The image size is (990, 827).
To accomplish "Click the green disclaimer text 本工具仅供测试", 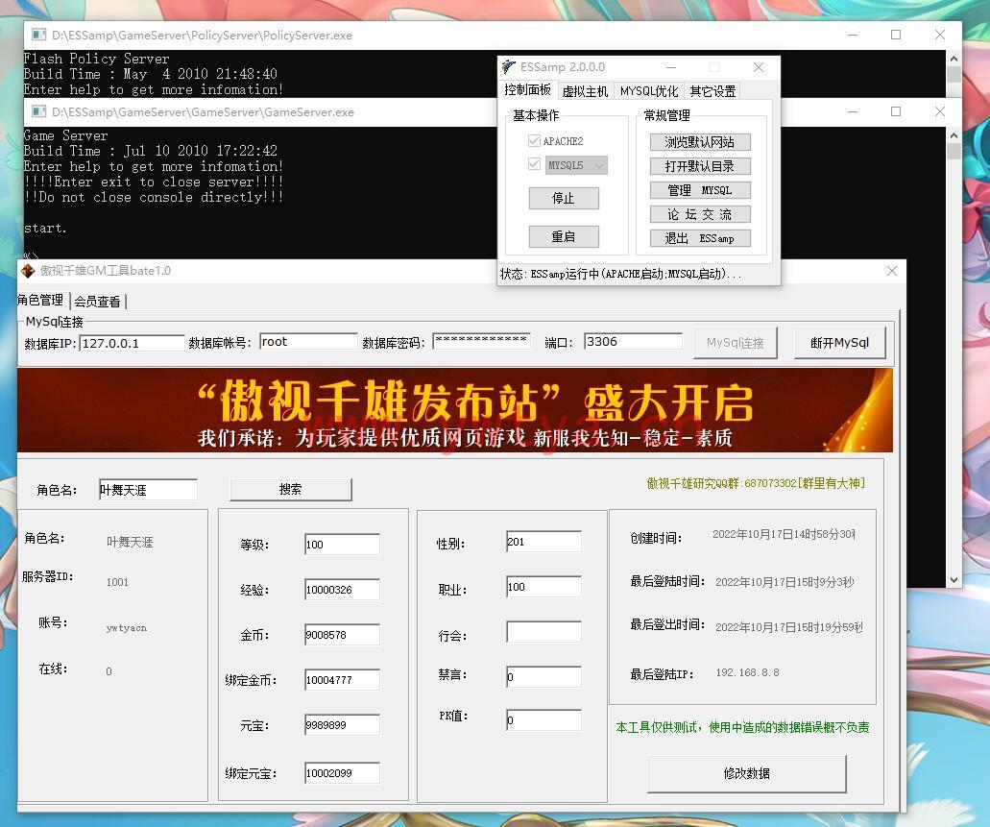I will click(x=742, y=728).
